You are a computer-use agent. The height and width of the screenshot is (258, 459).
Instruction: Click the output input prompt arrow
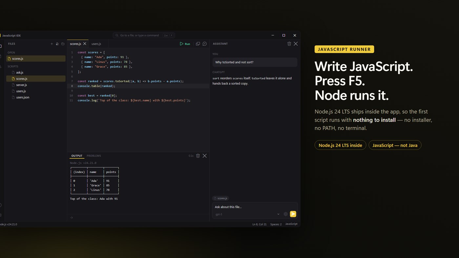point(71,218)
